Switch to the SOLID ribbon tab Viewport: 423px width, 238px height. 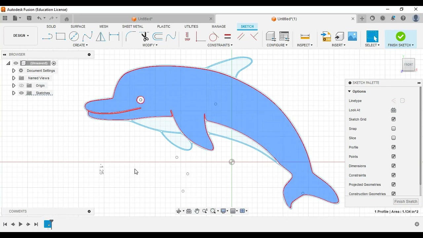[51, 26]
